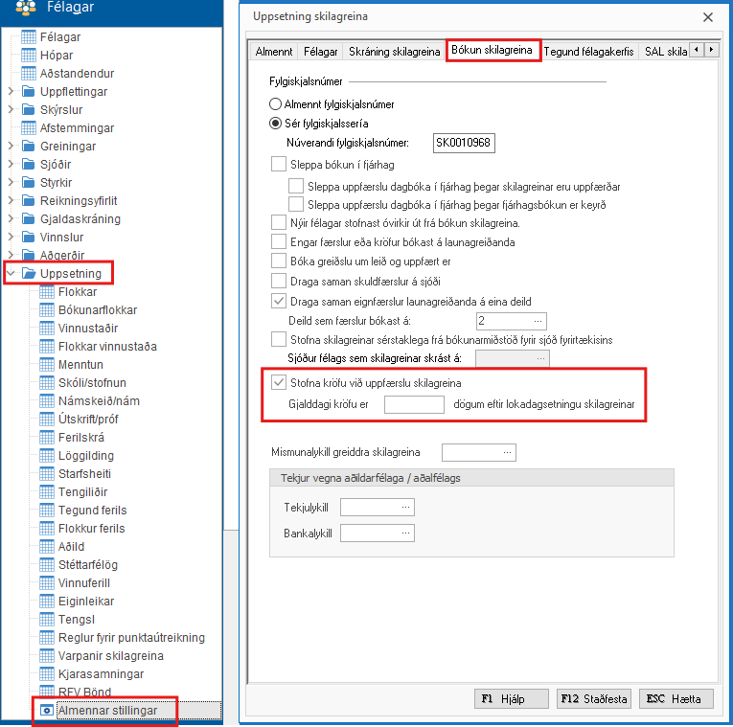Collapse the Uppsetning folder
Screen dimensions: 733x727
[x=11, y=274]
